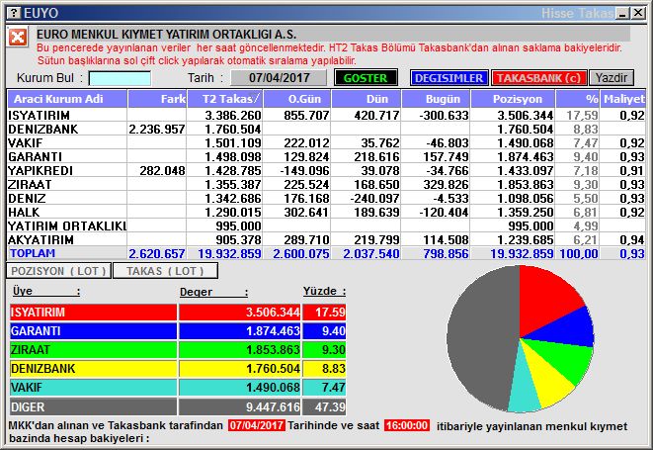Click the yellow DENIZBANK legend bar
The width and height of the screenshot is (653, 450).
93,368
